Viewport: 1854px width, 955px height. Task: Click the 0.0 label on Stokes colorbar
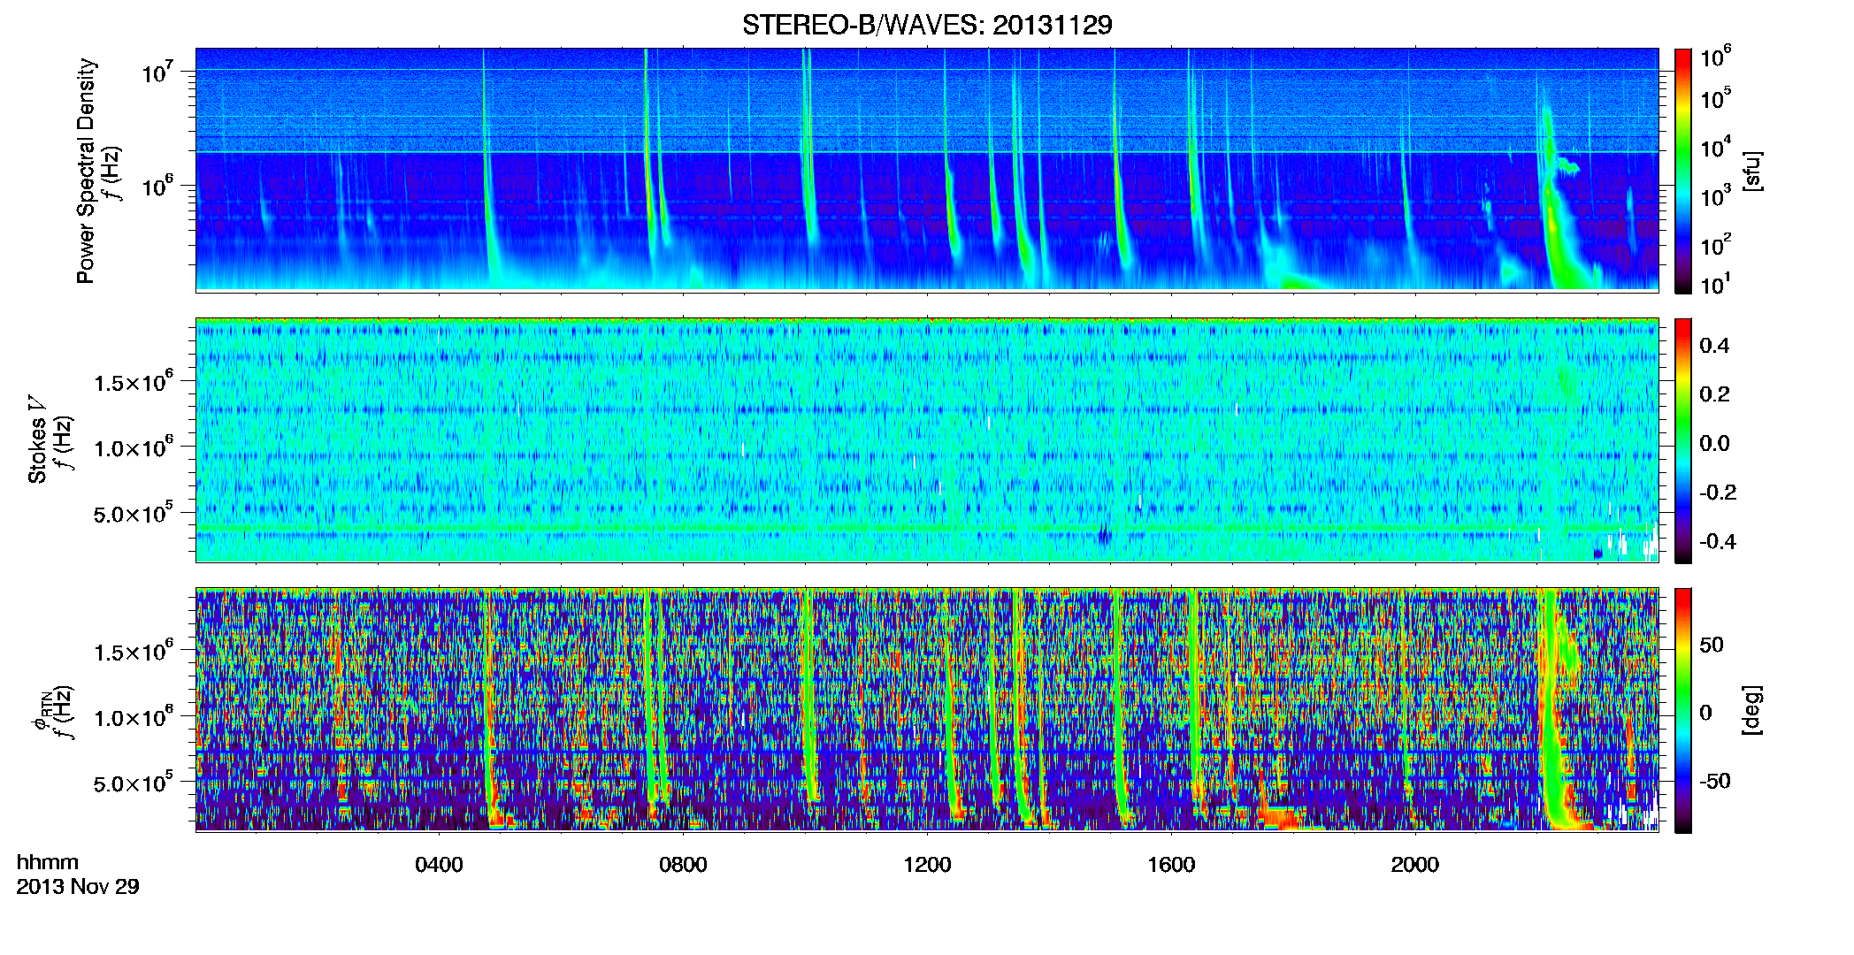click(1714, 443)
